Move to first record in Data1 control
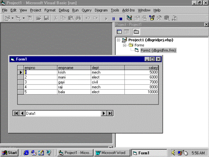This screenshot has width=209, height=157. click(16, 113)
